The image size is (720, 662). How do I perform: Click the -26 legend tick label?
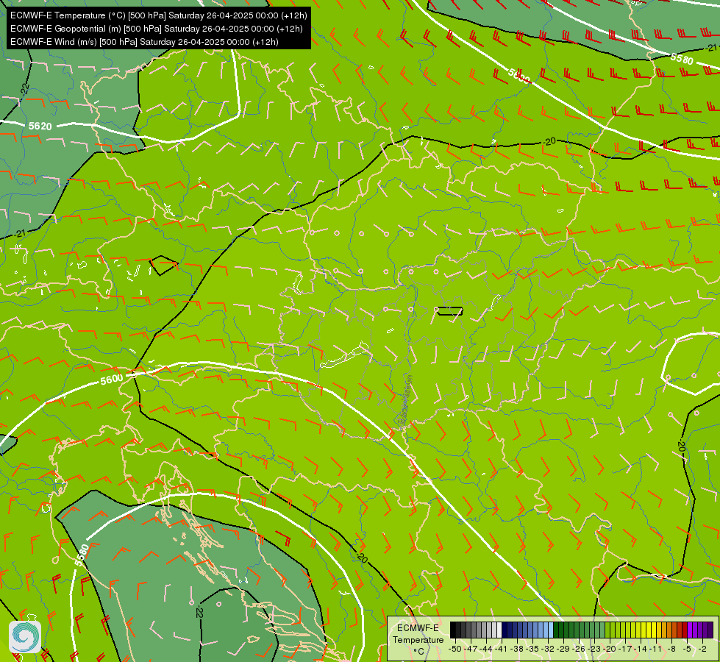(579, 649)
